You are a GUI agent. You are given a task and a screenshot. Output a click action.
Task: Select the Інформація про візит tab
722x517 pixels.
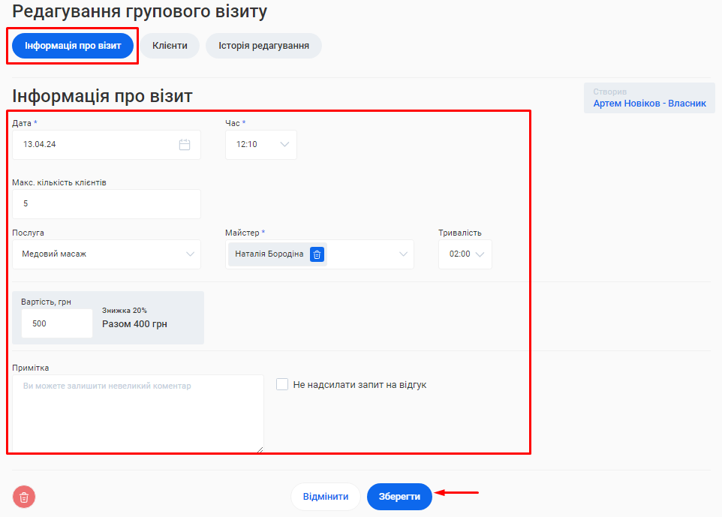click(73, 46)
